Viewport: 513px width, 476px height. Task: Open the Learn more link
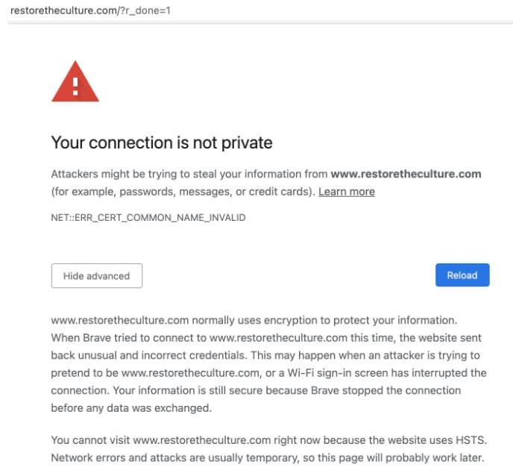346,192
